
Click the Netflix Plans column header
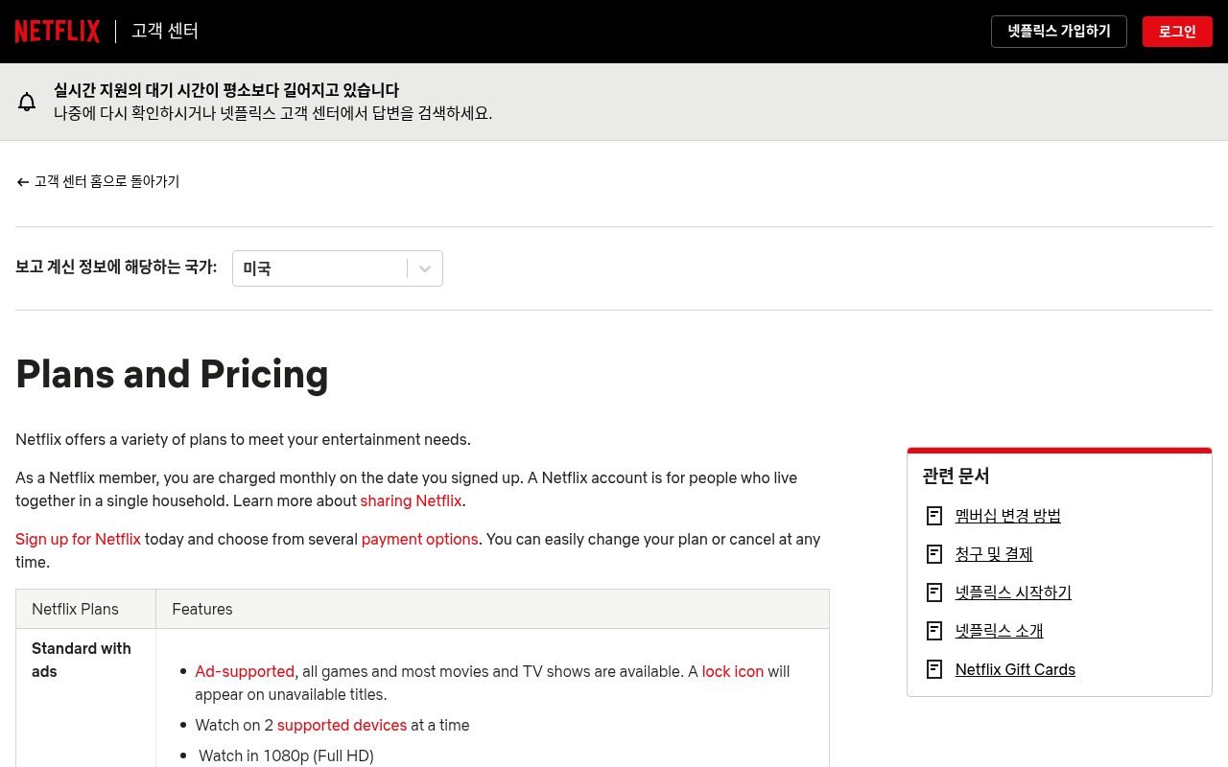tap(75, 609)
